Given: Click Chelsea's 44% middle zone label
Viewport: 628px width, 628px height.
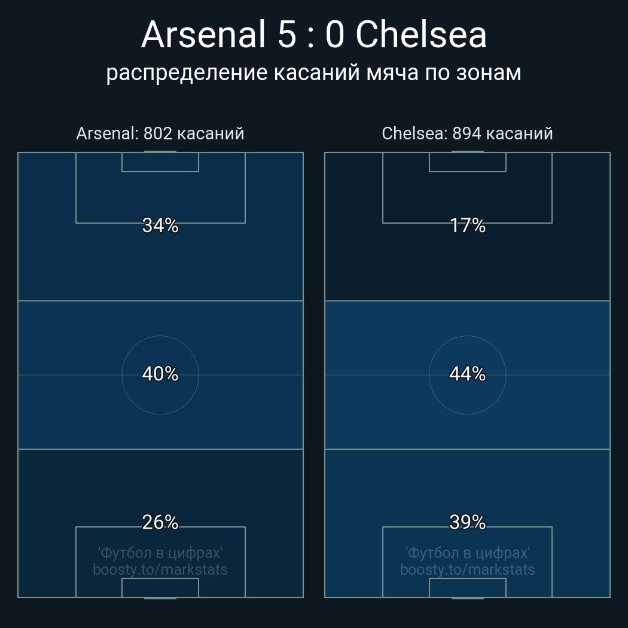Looking at the screenshot, I should 467,374.
